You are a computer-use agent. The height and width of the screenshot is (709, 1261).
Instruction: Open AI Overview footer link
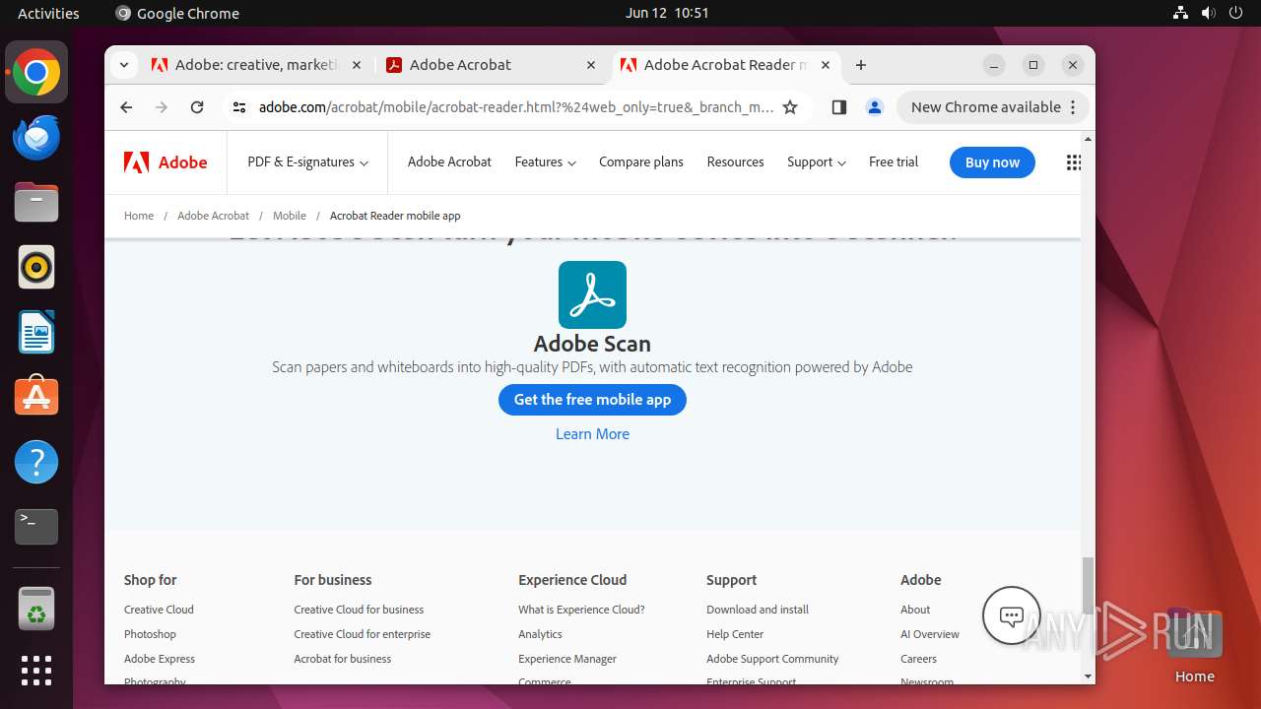click(930, 634)
